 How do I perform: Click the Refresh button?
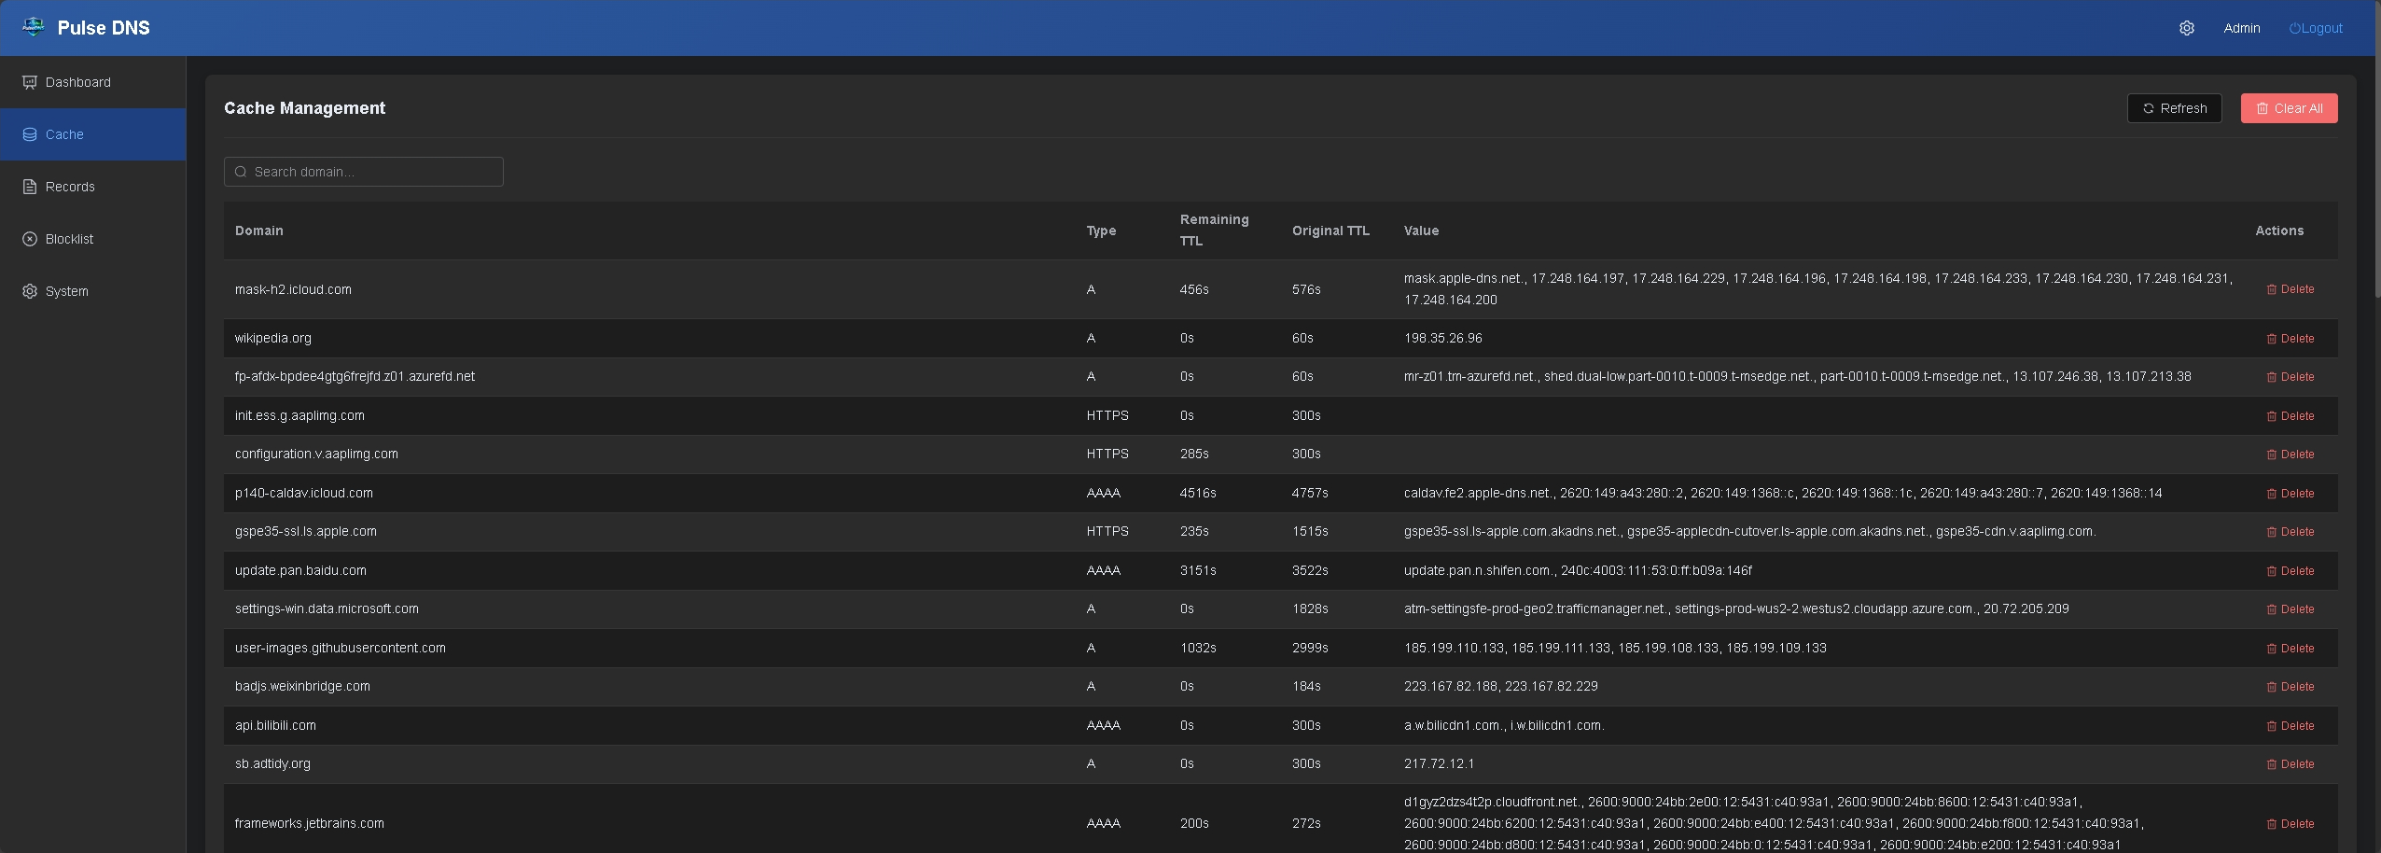point(2174,108)
